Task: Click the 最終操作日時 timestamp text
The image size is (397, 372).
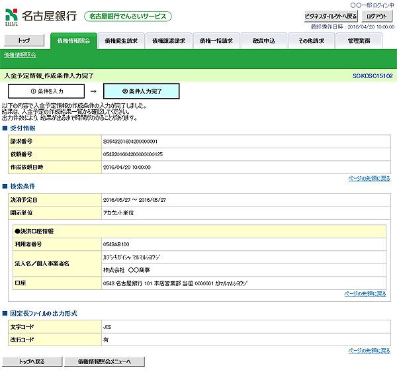Action: (353, 27)
